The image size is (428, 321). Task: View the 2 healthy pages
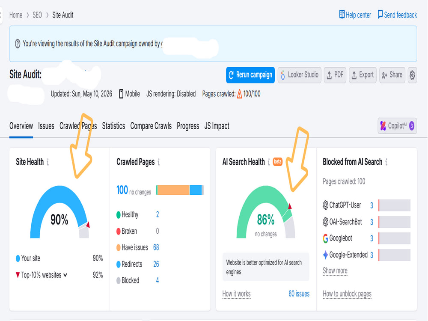[x=158, y=214]
